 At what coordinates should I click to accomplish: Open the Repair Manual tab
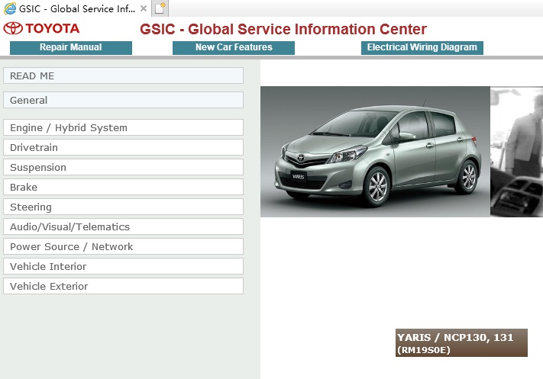[x=71, y=48]
